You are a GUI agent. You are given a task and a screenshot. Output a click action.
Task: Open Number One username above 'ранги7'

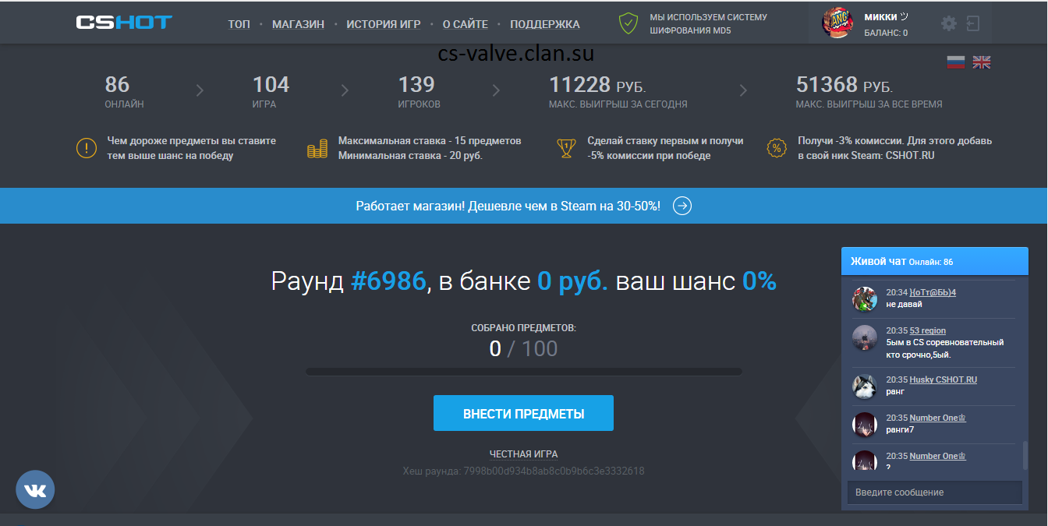[937, 418]
